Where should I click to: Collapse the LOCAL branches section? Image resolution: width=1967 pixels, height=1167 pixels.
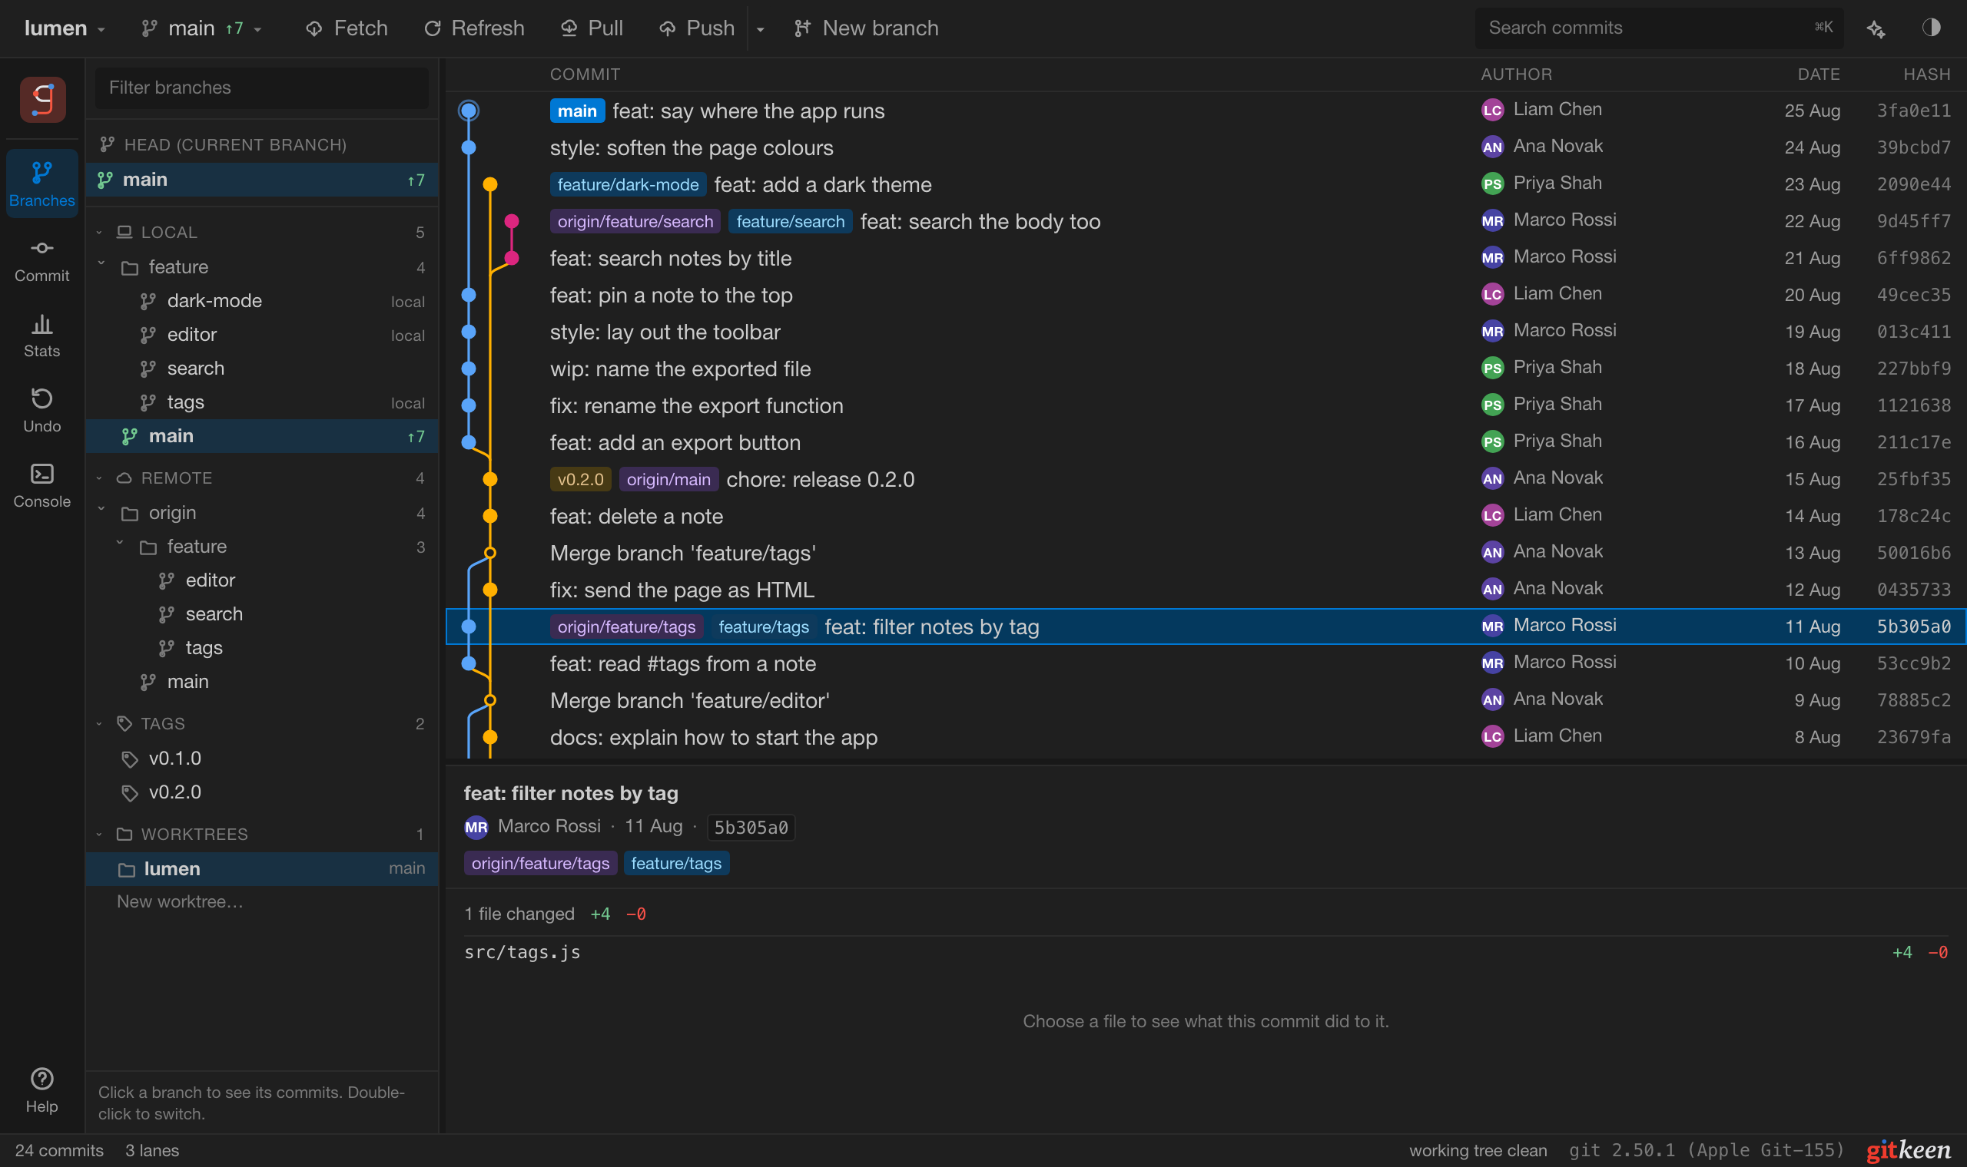[x=99, y=232]
